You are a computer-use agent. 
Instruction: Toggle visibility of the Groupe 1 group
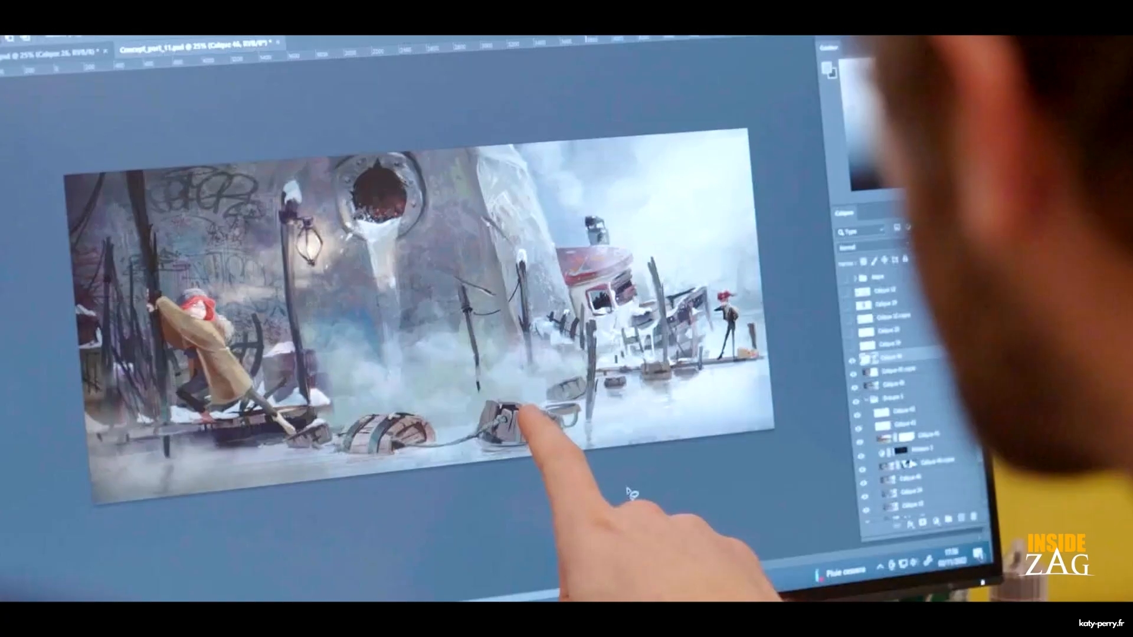click(856, 400)
